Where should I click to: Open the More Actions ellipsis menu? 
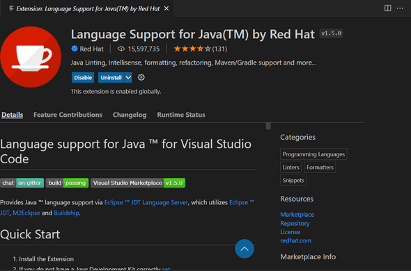400,8
